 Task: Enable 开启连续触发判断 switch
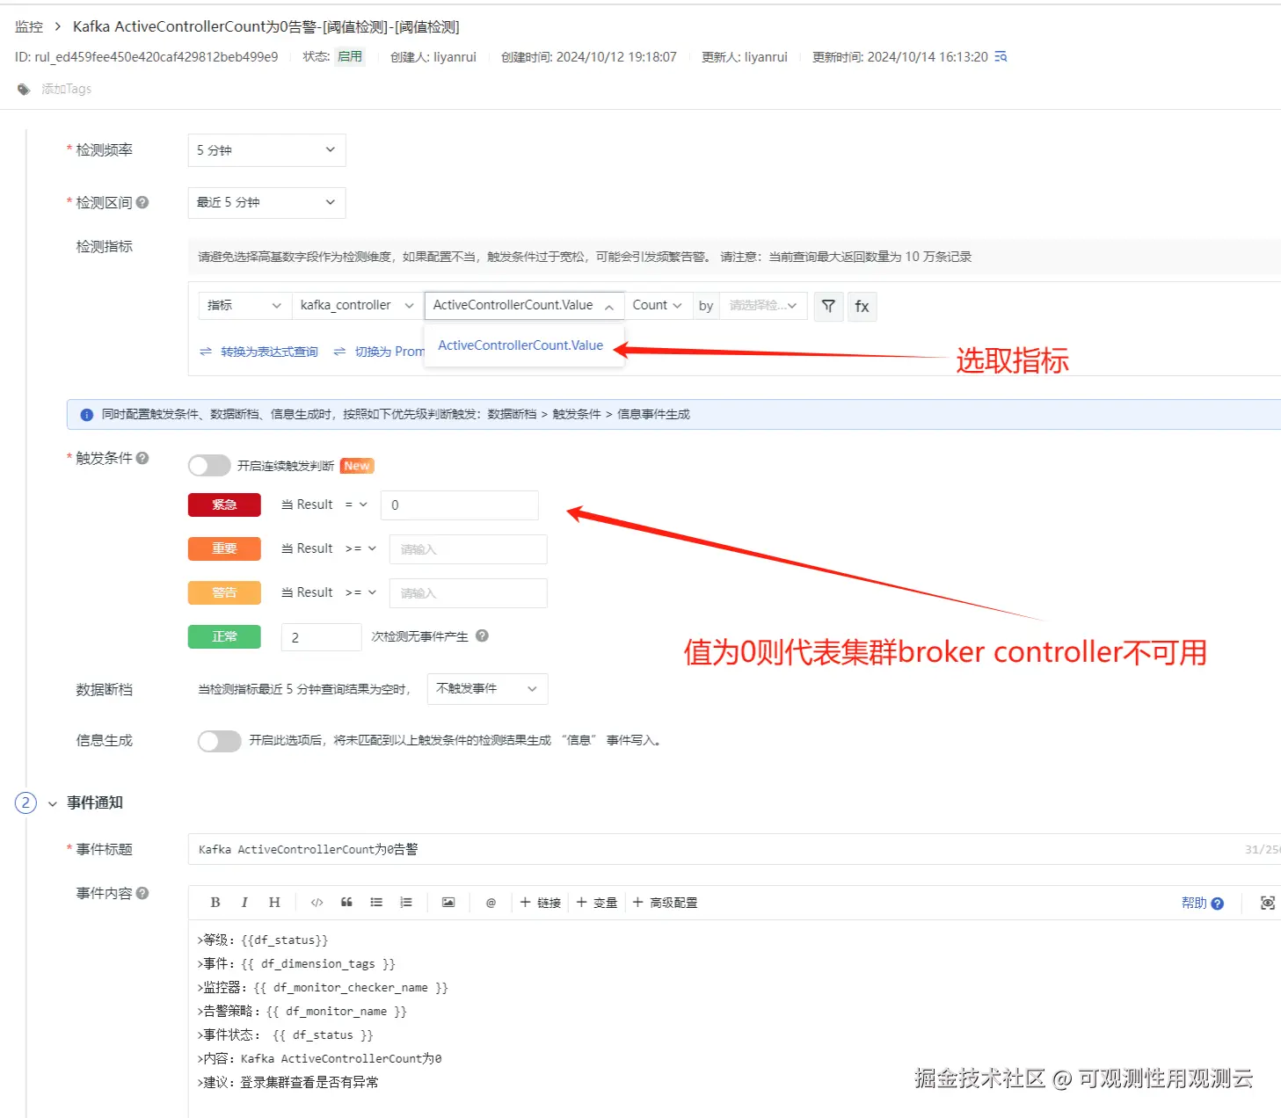click(x=209, y=466)
